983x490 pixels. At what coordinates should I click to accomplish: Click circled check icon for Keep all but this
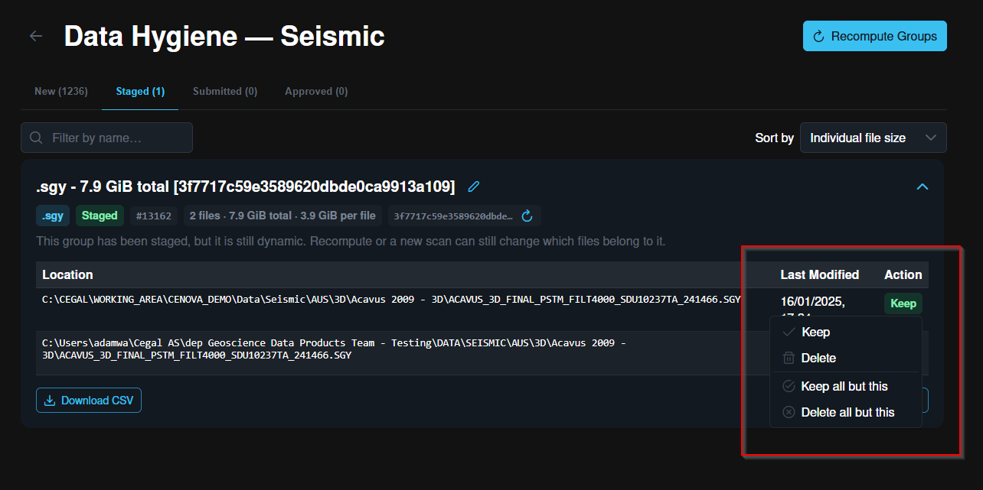789,386
